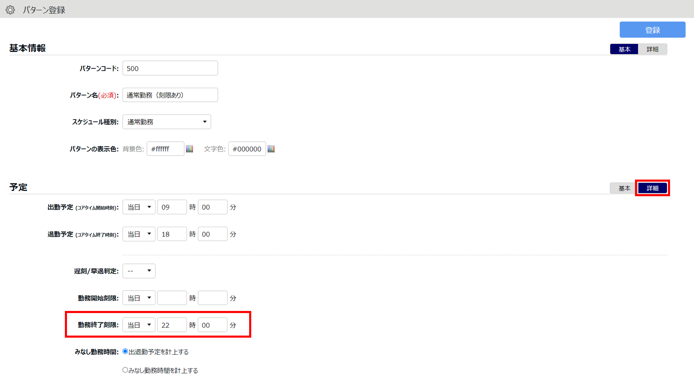Switch 基本情報 section to 詳細 tab
The height and width of the screenshot is (390, 694).
[652, 49]
